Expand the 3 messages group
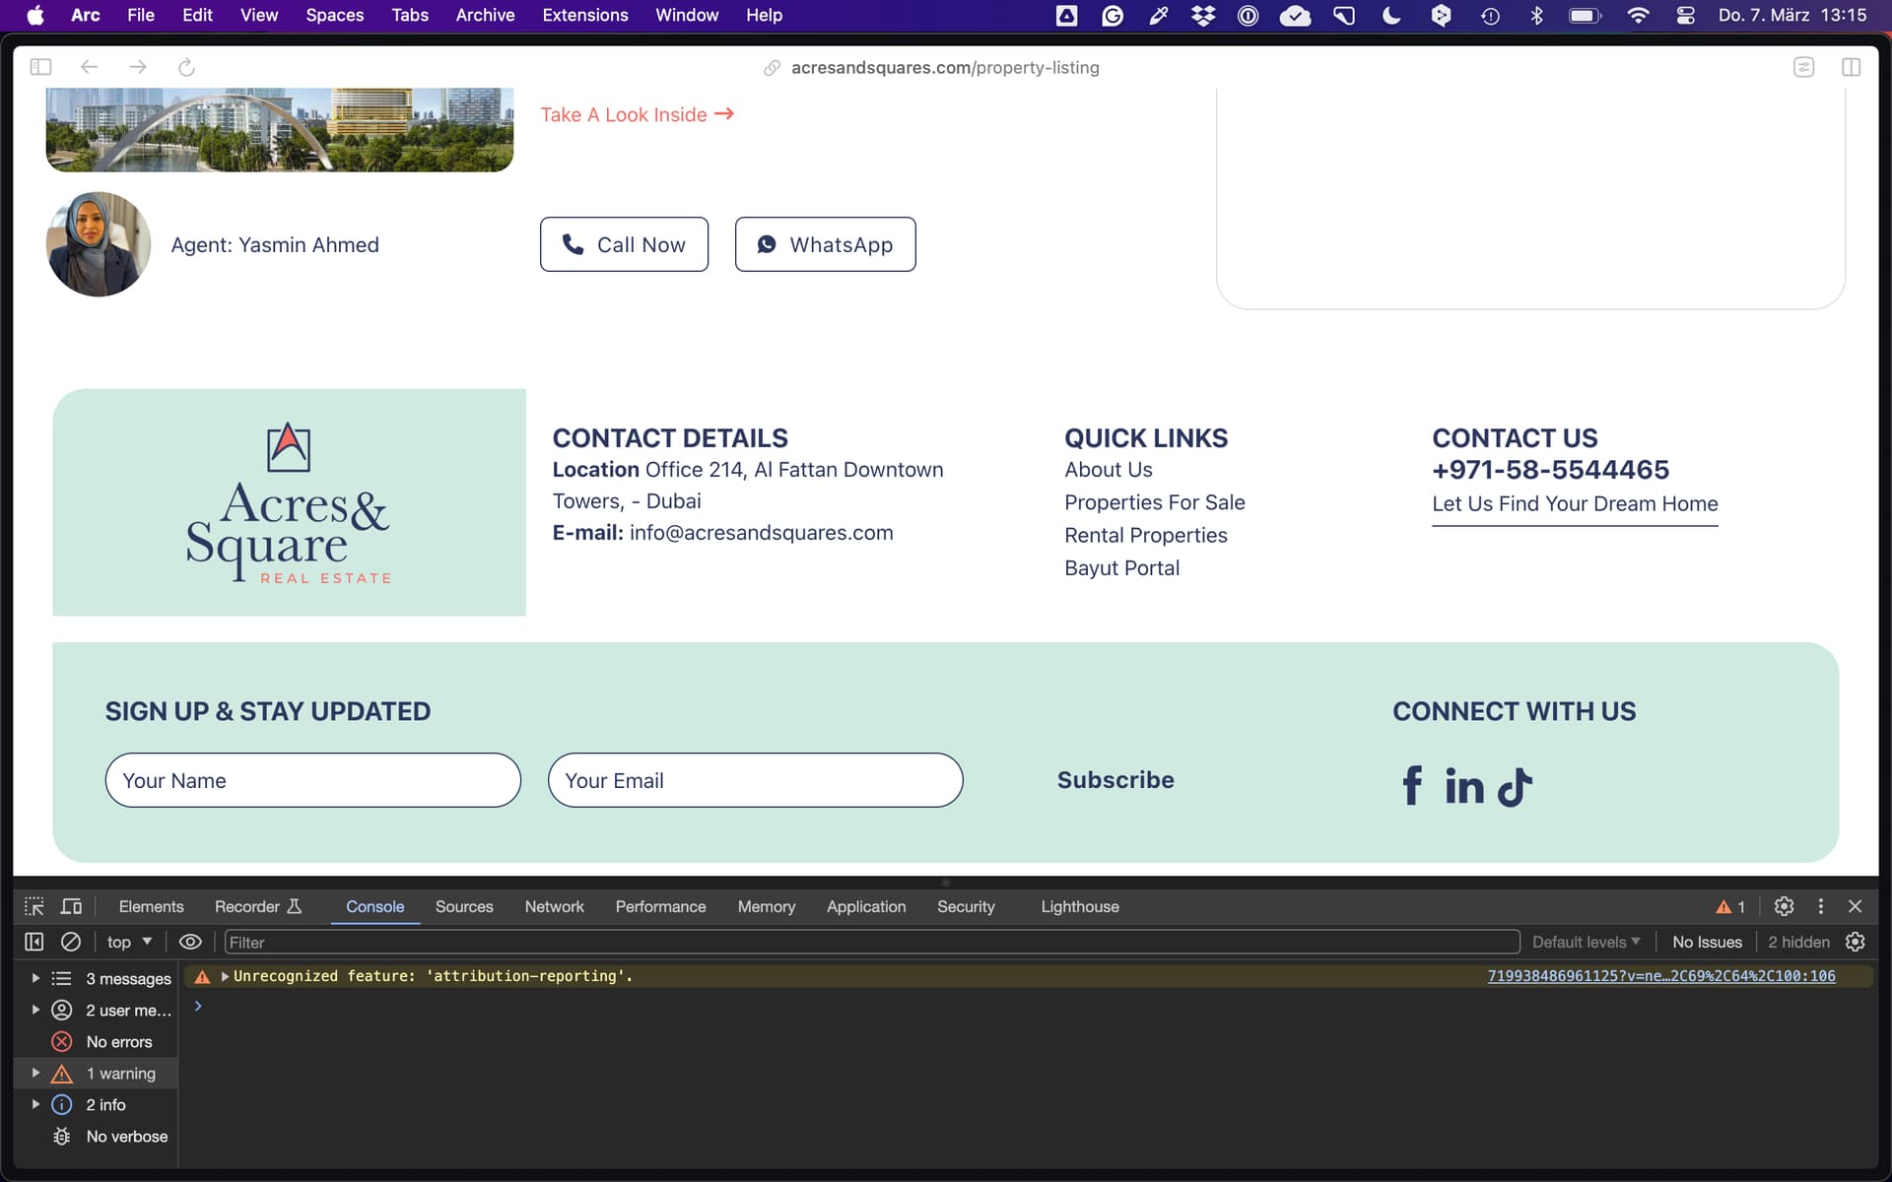This screenshot has height=1182, width=1892. (35, 978)
